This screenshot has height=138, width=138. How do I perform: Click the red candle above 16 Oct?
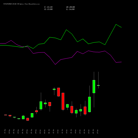point(72,110)
